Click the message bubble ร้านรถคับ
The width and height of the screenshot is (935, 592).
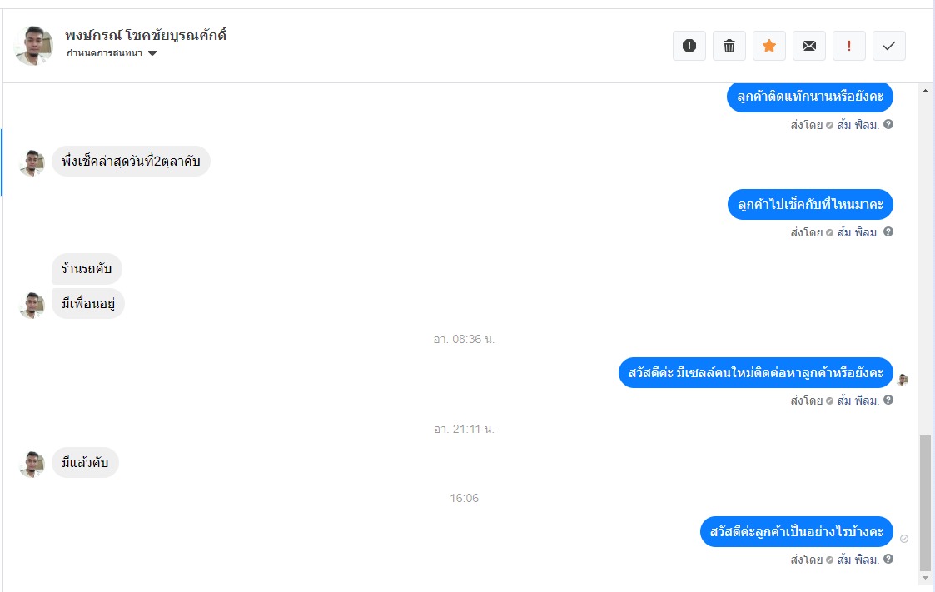87,269
